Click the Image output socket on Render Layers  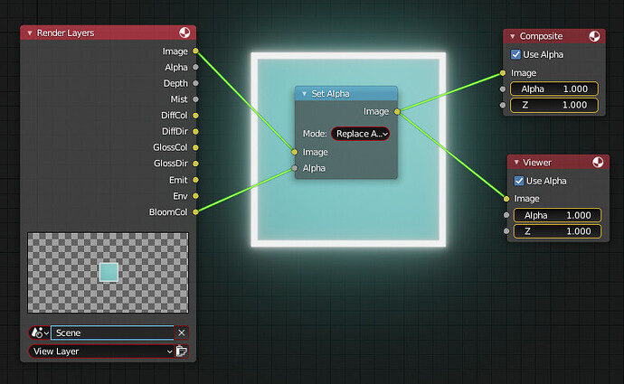[x=195, y=51]
